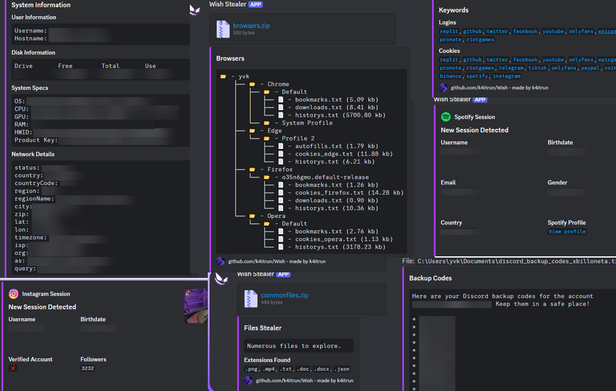
Task: Click the yvk root folder icon
Action: pos(223,77)
